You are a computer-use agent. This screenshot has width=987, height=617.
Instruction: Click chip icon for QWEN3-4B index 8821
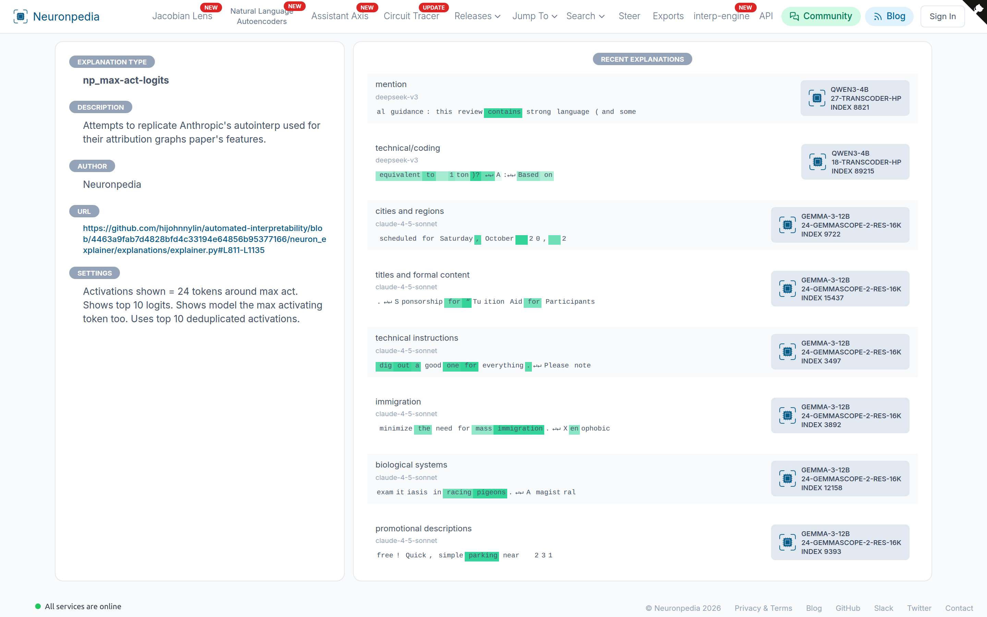click(817, 98)
